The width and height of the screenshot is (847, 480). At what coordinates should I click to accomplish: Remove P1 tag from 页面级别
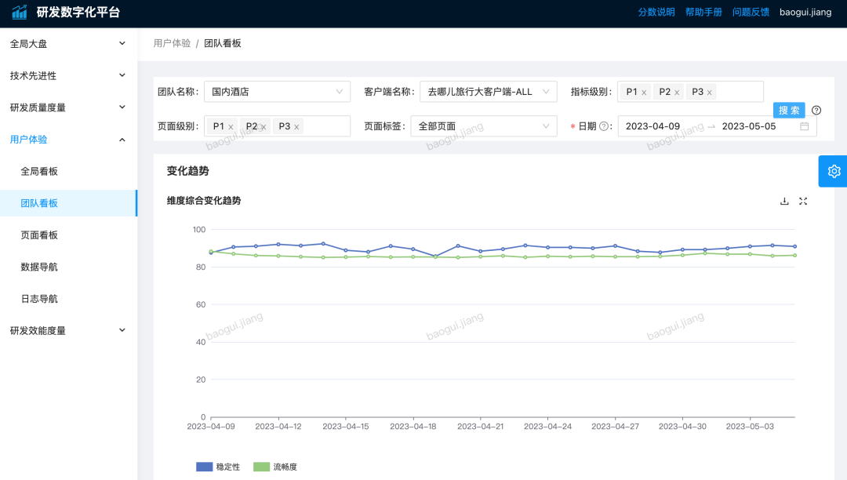pyautogui.click(x=231, y=127)
